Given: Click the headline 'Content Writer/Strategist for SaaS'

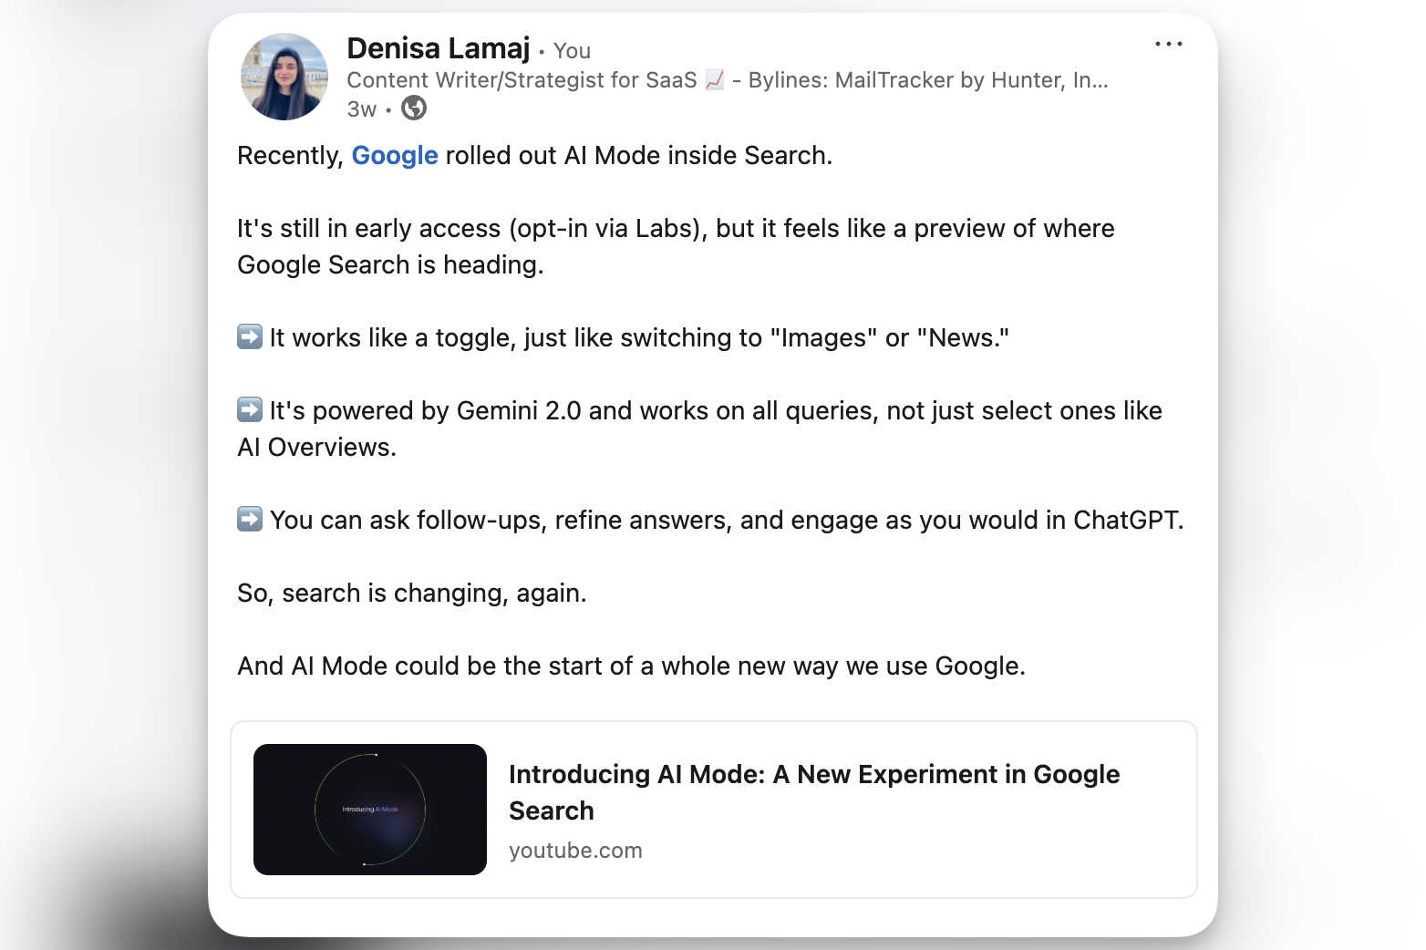Looking at the screenshot, I should coord(522,80).
